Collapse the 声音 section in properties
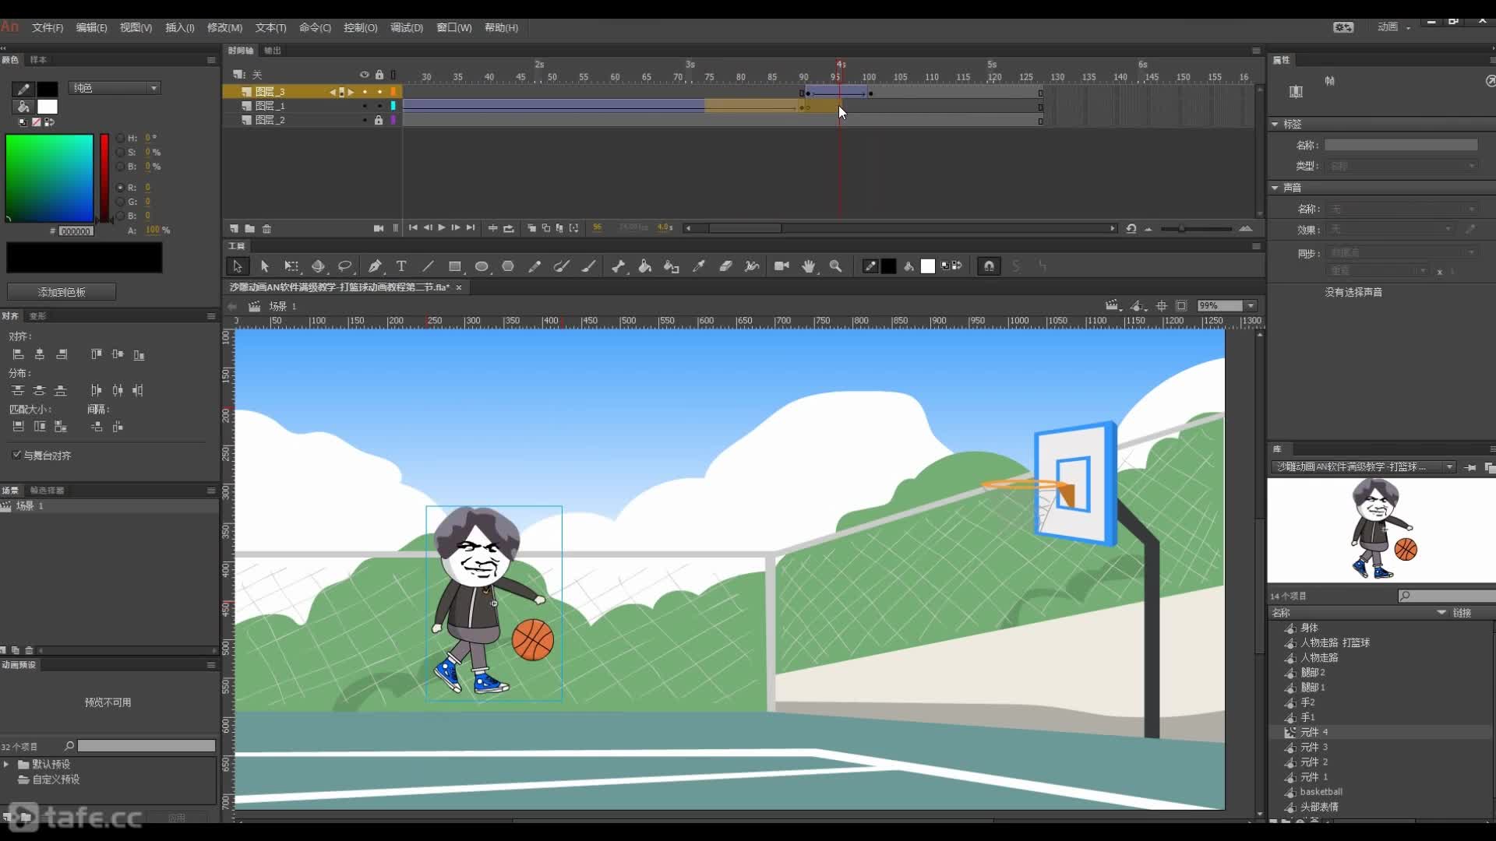Viewport: 1496px width, 841px height. click(1275, 188)
